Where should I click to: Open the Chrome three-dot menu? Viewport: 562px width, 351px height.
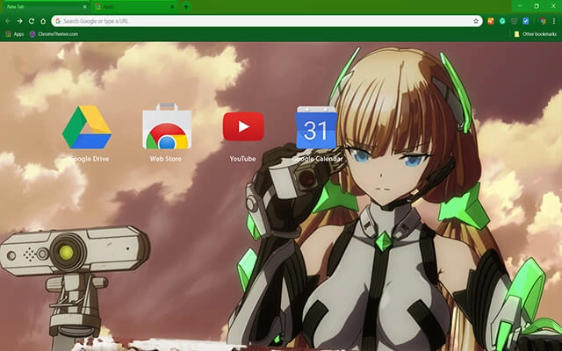pyautogui.click(x=554, y=21)
